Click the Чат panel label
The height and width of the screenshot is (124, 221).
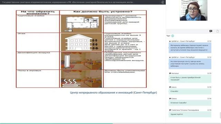pyautogui.click(x=168, y=36)
